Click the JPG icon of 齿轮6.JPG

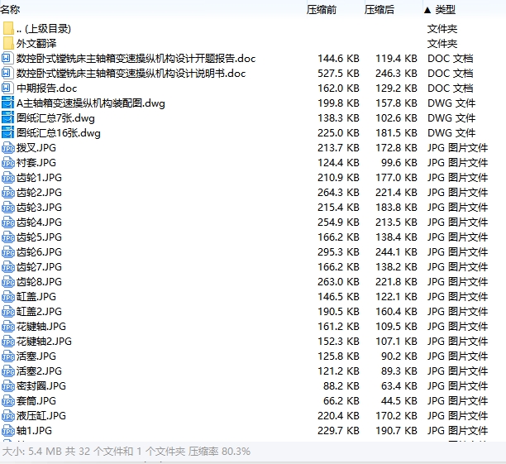8,252
